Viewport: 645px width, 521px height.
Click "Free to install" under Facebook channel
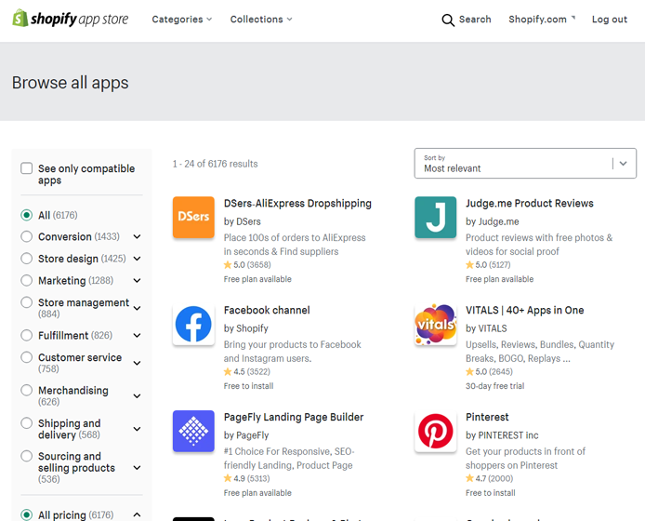(x=248, y=386)
